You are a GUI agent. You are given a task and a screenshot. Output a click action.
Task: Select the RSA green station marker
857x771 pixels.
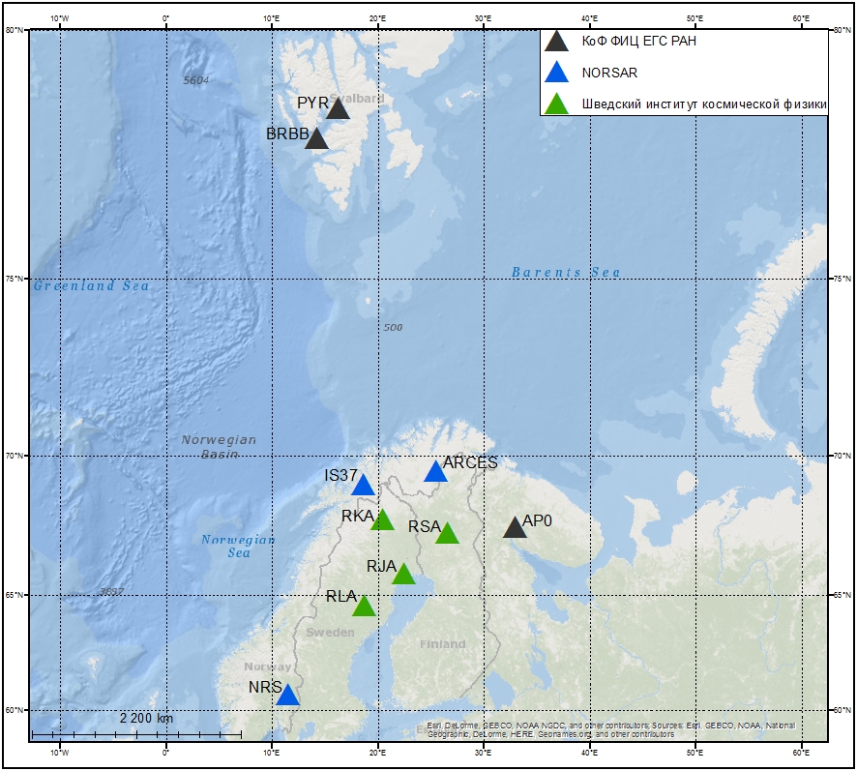tap(447, 534)
